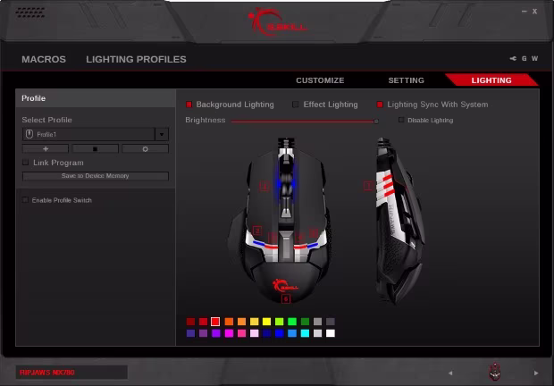This screenshot has height=386, width=554.
Task: Click the Select Profile label
Action: (x=47, y=120)
